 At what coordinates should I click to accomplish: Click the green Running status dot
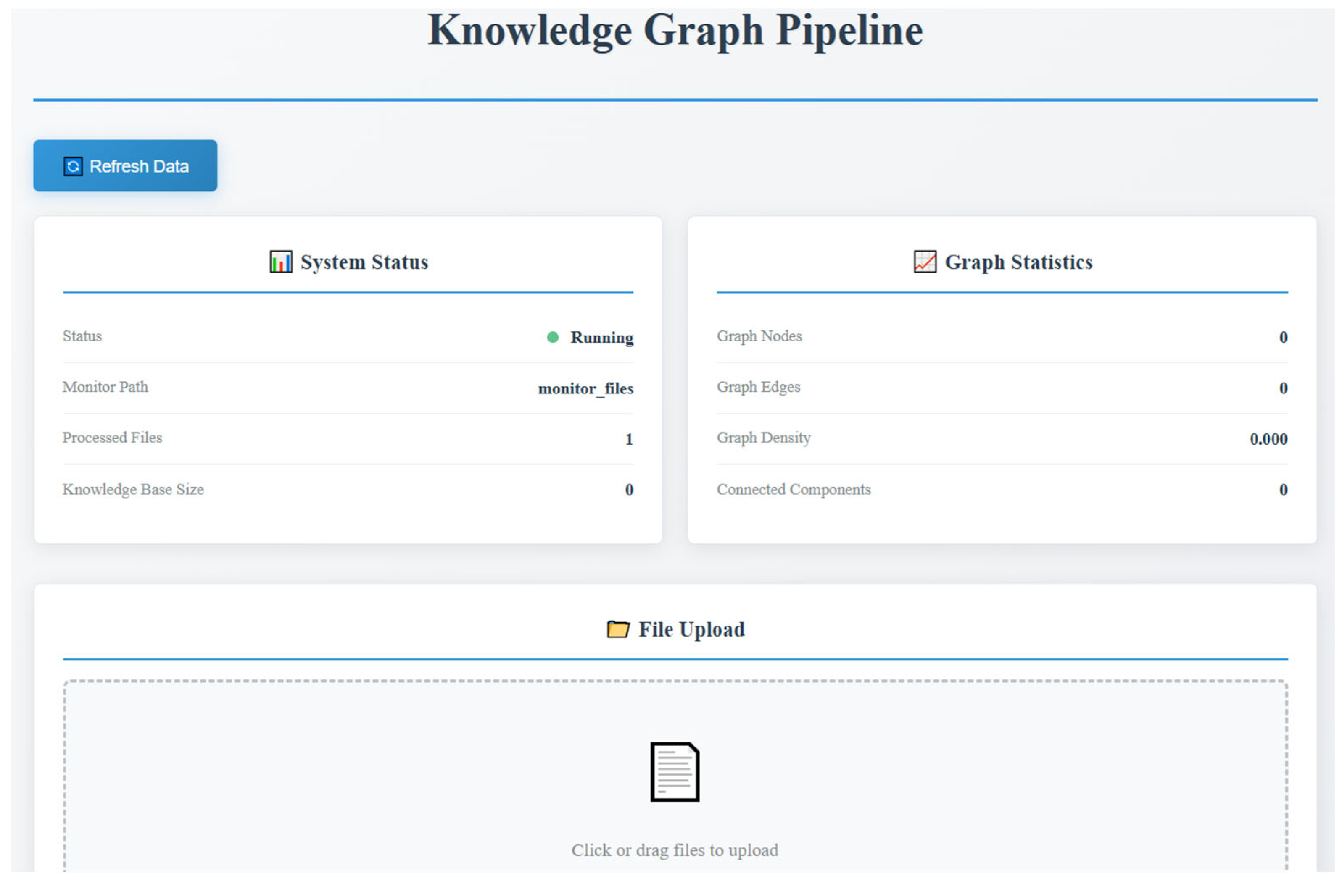(553, 338)
